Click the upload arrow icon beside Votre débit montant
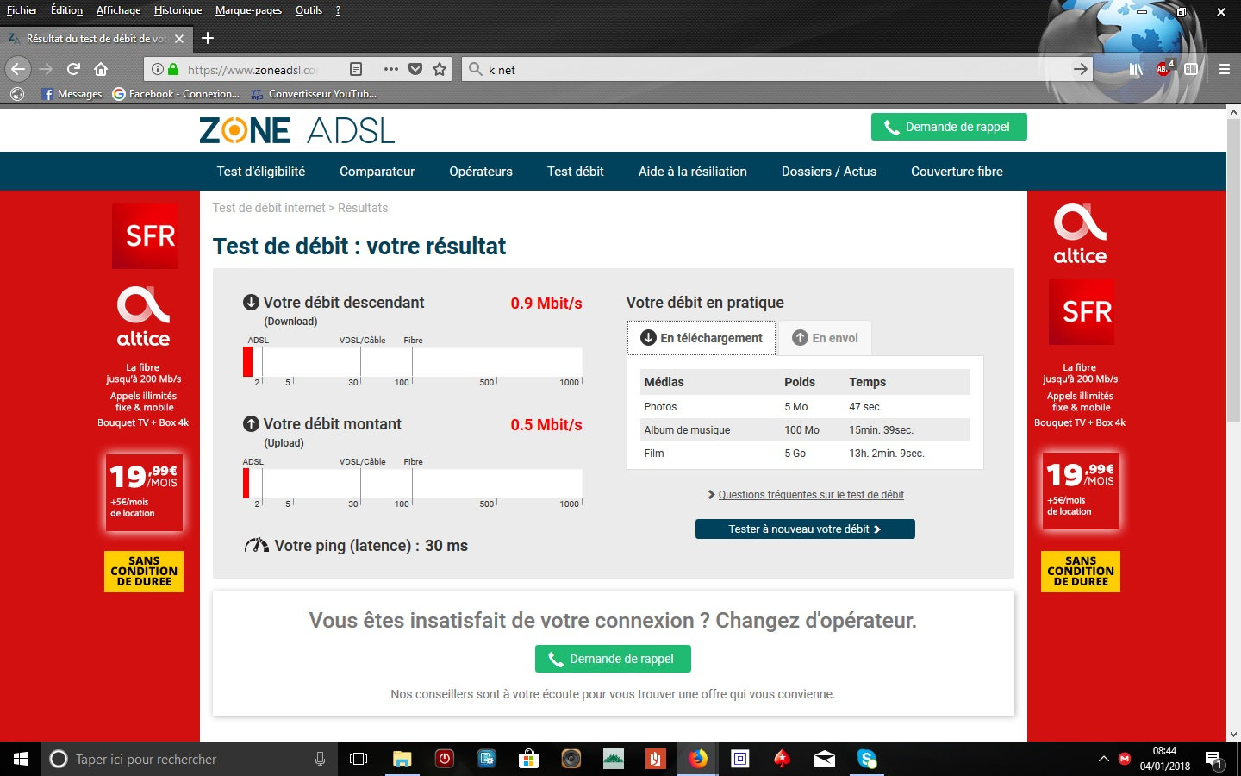The height and width of the screenshot is (776, 1241). coord(251,424)
